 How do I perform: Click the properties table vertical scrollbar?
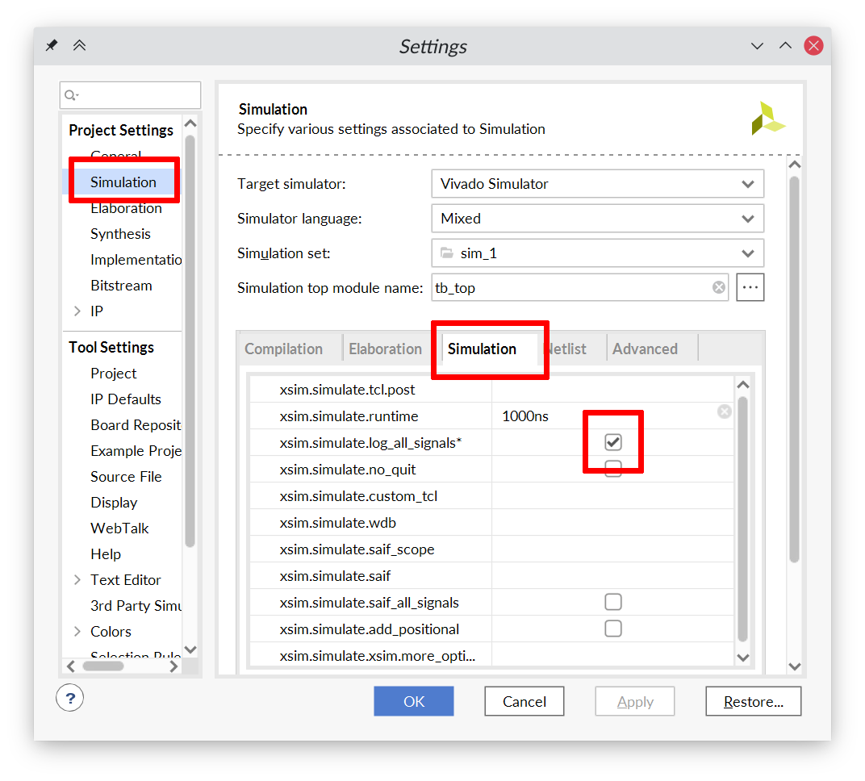742,519
